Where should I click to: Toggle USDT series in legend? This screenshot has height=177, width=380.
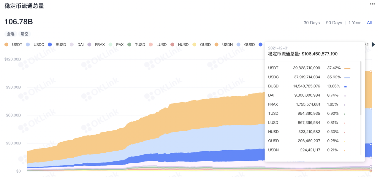[x=14, y=44]
